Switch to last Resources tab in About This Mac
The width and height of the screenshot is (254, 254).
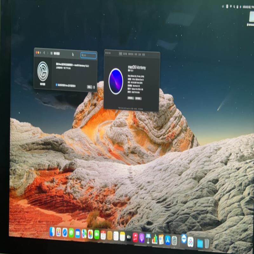(144, 55)
